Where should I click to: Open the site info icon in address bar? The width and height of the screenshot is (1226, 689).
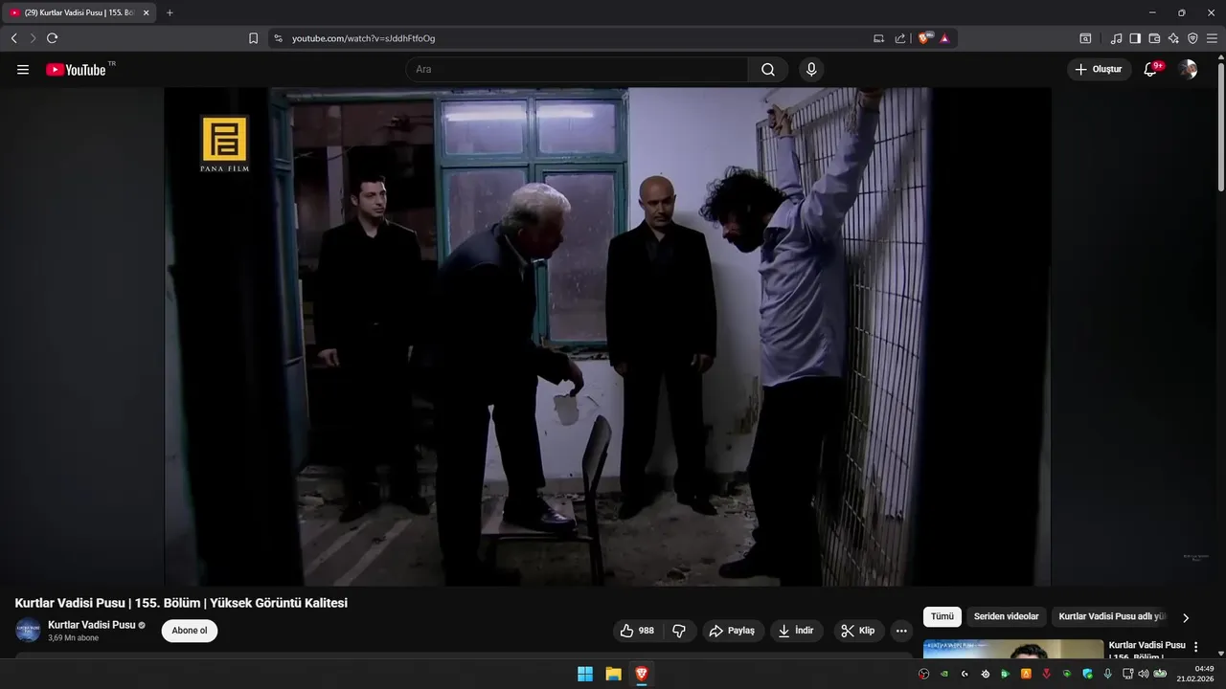click(x=278, y=38)
